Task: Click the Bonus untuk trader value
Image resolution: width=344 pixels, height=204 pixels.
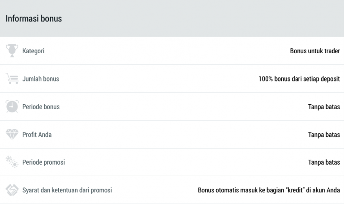Action: click(315, 51)
